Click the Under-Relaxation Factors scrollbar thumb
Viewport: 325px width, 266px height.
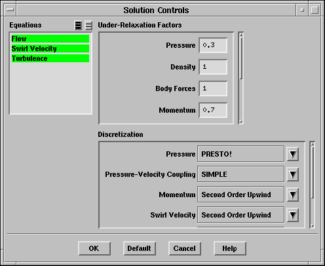tap(241, 58)
